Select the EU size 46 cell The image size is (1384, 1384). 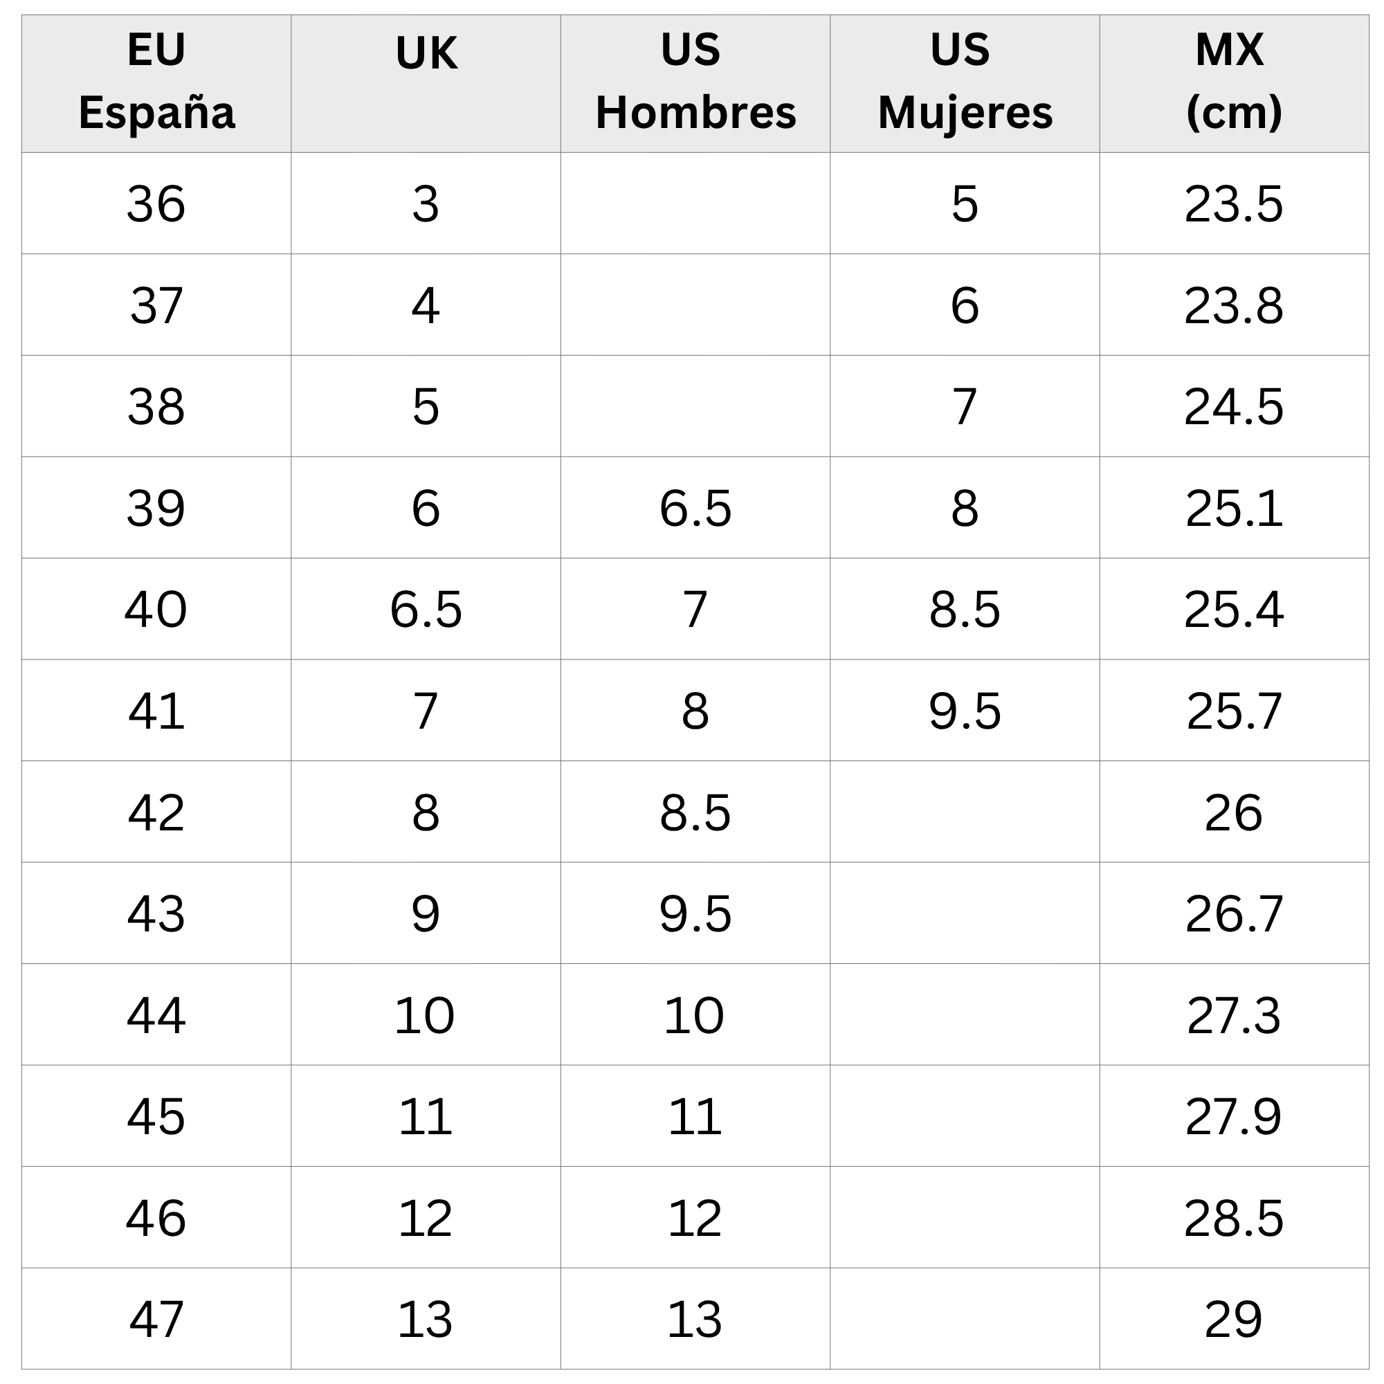(156, 1218)
